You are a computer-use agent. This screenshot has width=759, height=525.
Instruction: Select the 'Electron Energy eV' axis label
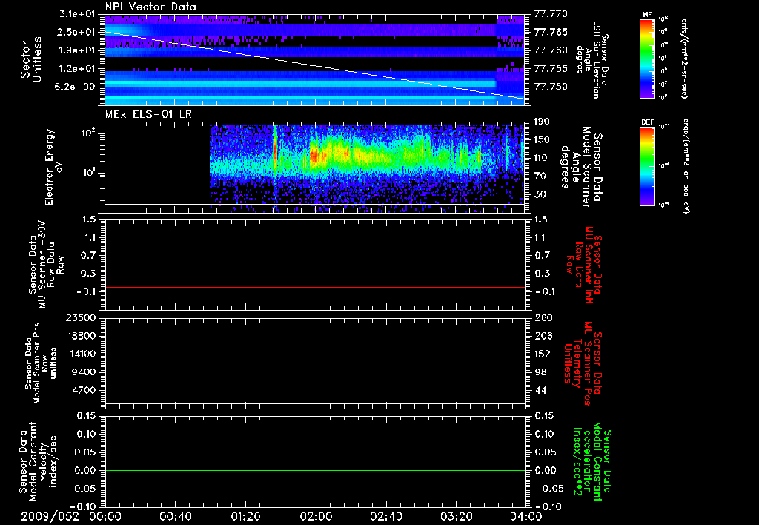click(x=54, y=167)
